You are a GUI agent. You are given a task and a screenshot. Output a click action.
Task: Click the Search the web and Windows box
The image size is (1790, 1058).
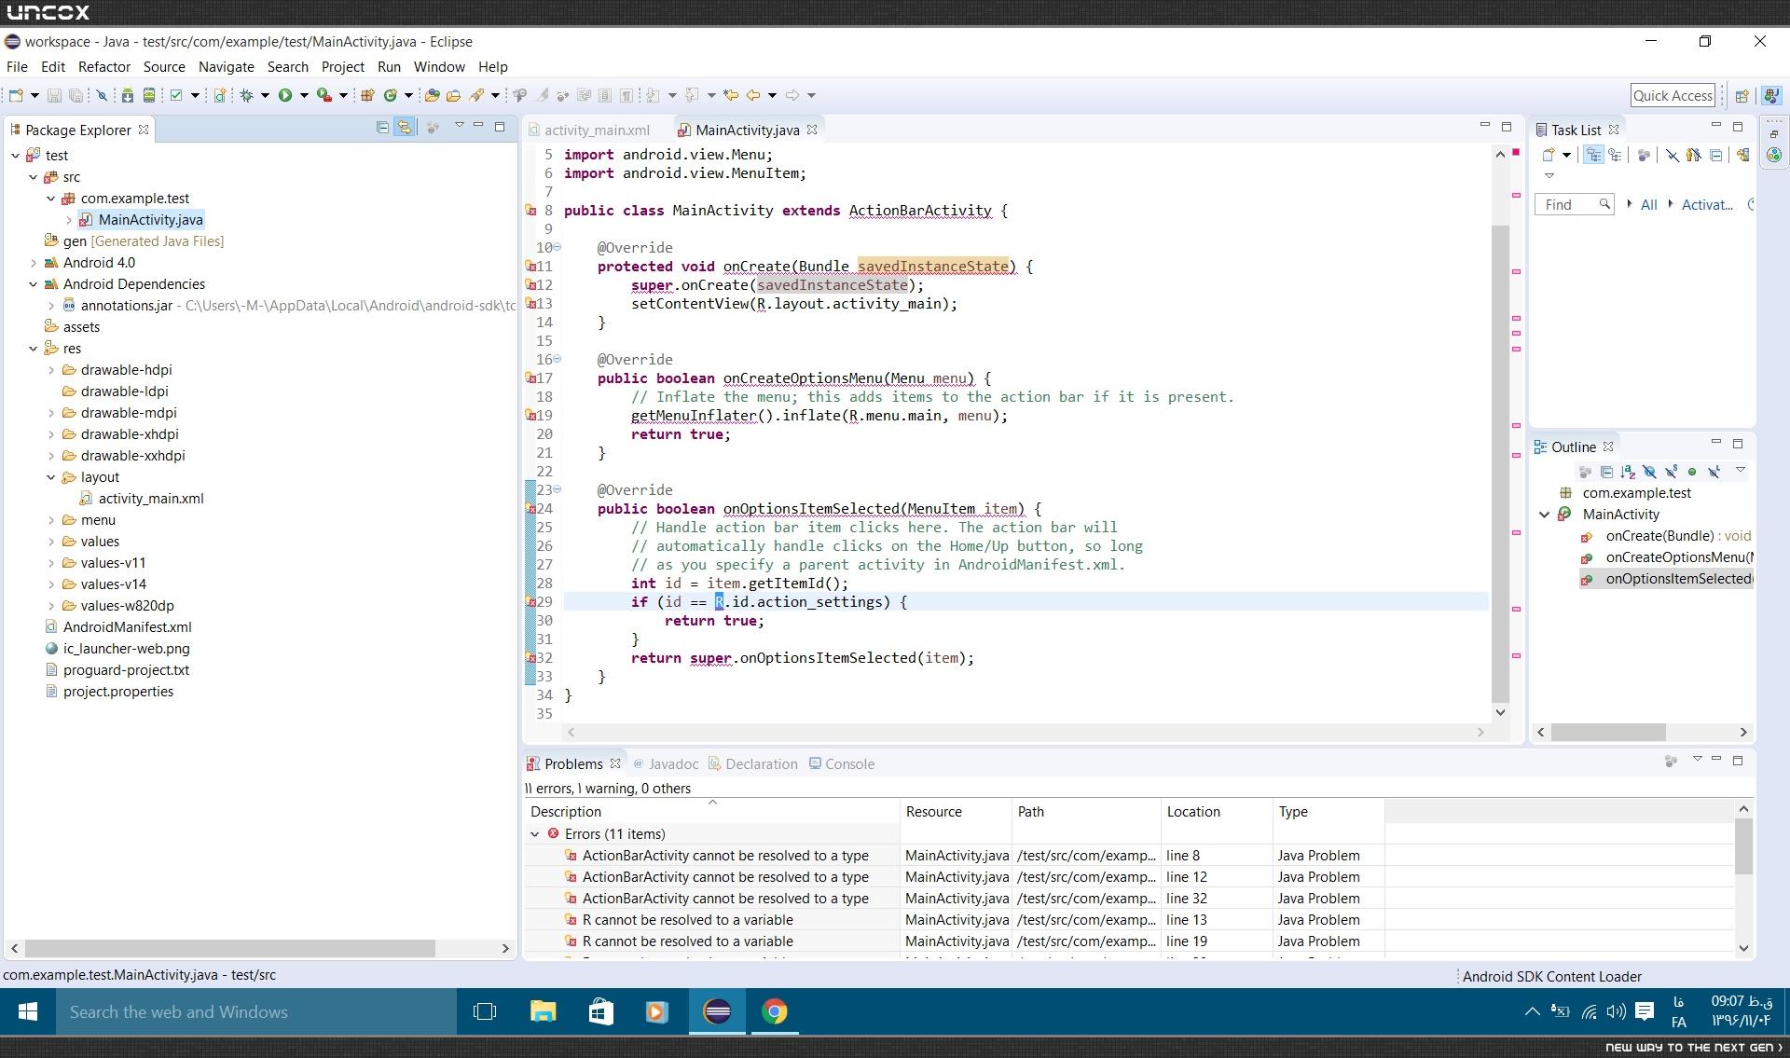click(256, 1012)
